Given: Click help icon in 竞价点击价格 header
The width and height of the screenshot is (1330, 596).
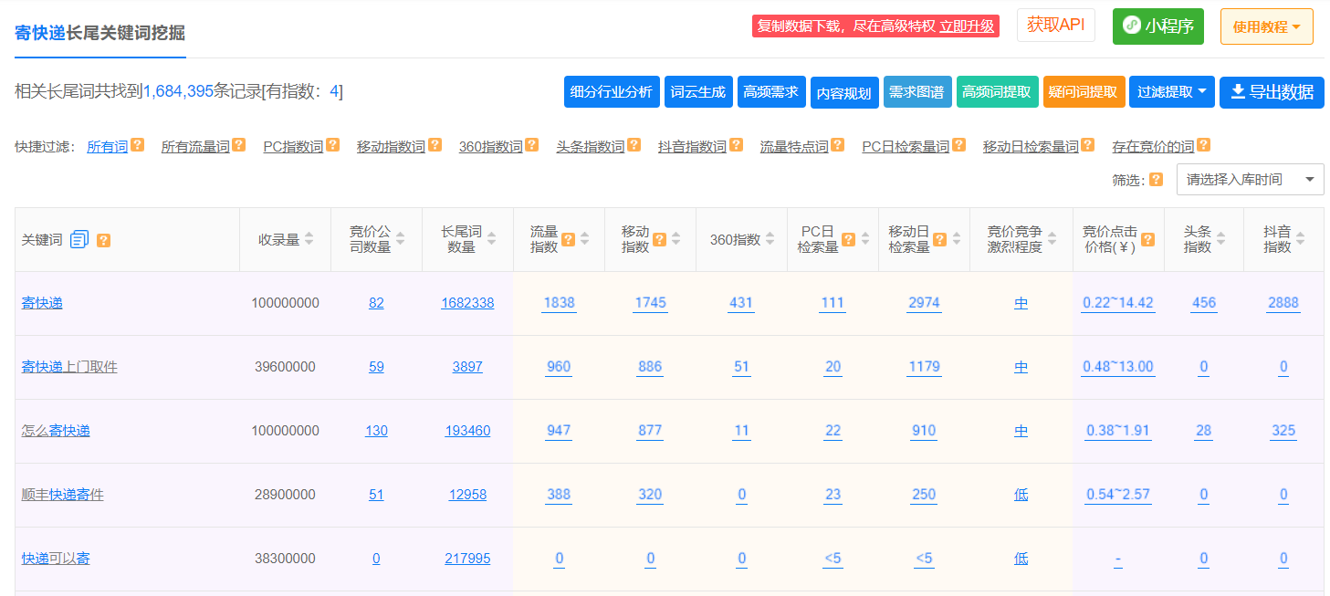Looking at the screenshot, I should click(1147, 239).
